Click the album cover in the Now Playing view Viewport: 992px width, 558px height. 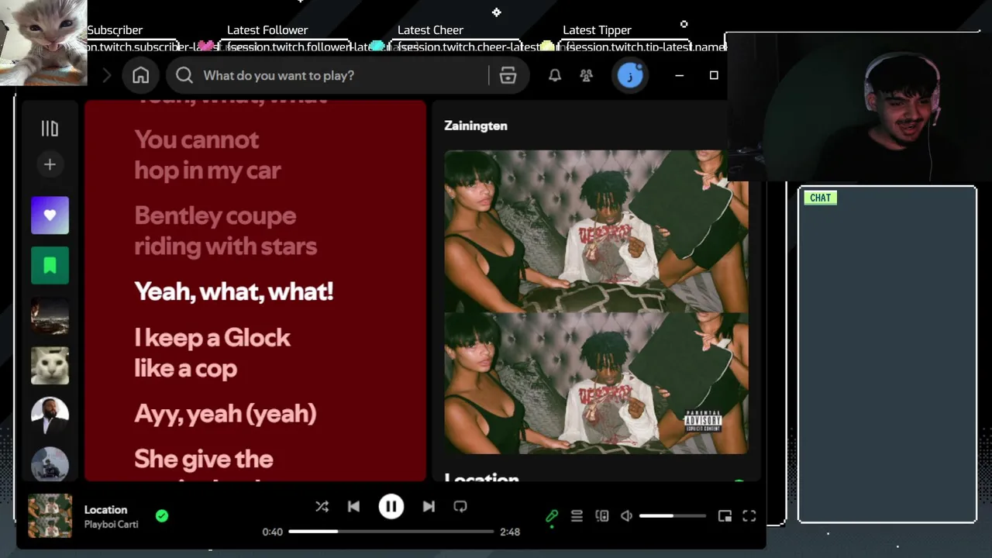click(x=596, y=302)
